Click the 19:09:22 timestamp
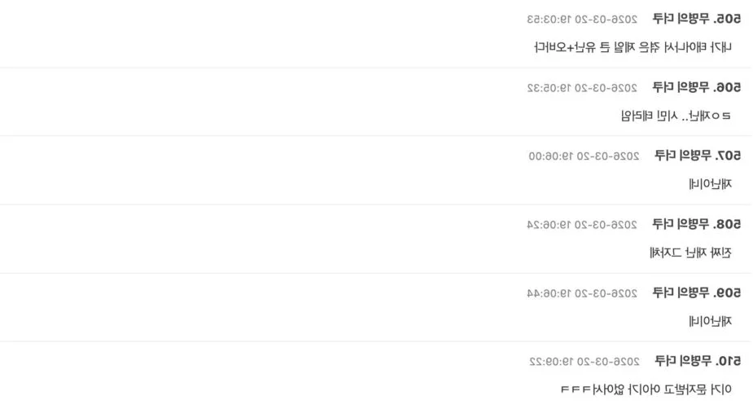 tap(584, 362)
